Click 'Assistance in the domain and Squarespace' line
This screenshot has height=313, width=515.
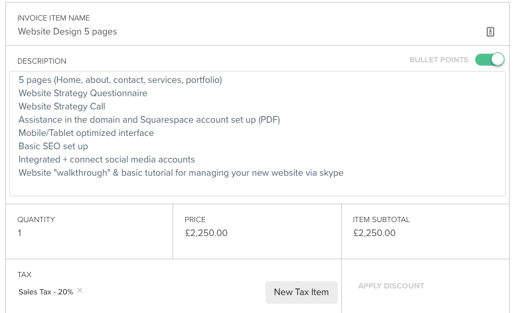[x=149, y=120]
